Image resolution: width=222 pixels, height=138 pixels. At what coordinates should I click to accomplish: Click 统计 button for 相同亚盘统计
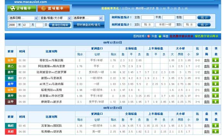tap(204, 25)
